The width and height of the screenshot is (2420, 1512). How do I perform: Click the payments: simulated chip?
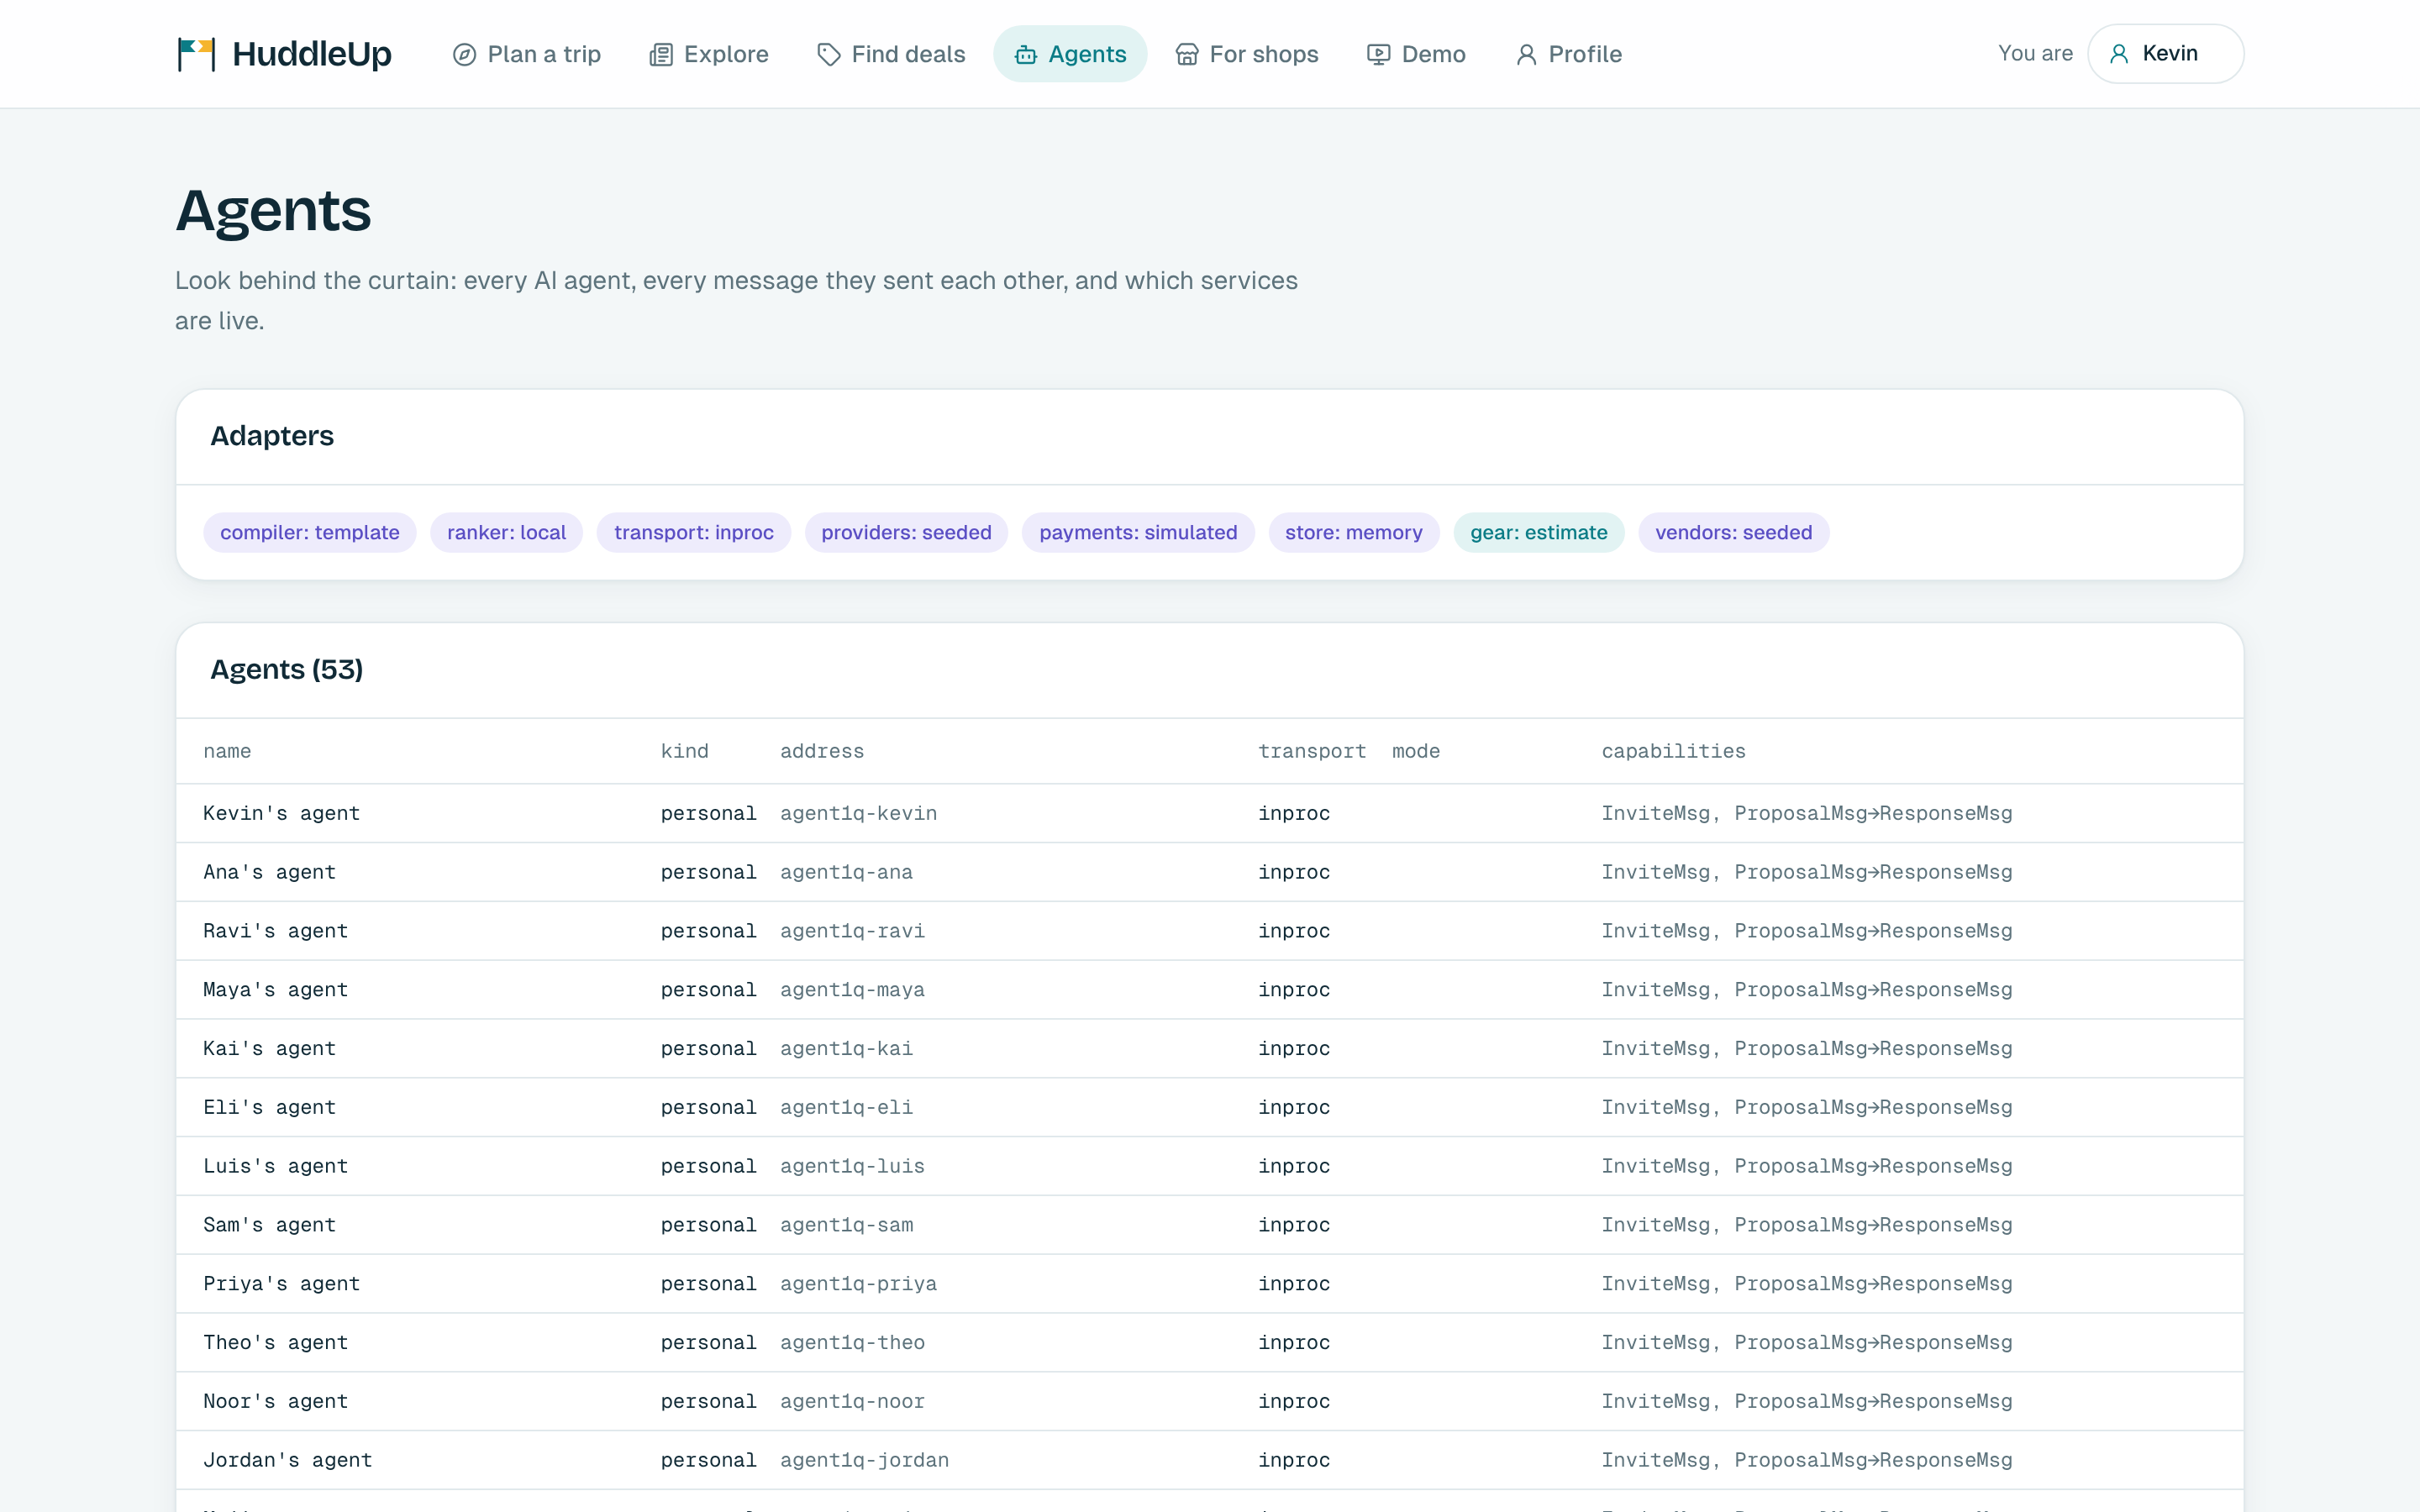[1138, 532]
